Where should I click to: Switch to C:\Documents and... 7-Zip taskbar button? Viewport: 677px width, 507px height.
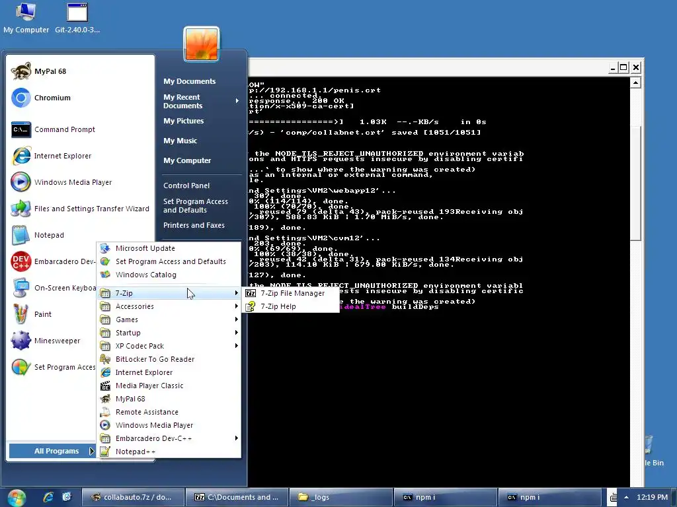point(237,497)
